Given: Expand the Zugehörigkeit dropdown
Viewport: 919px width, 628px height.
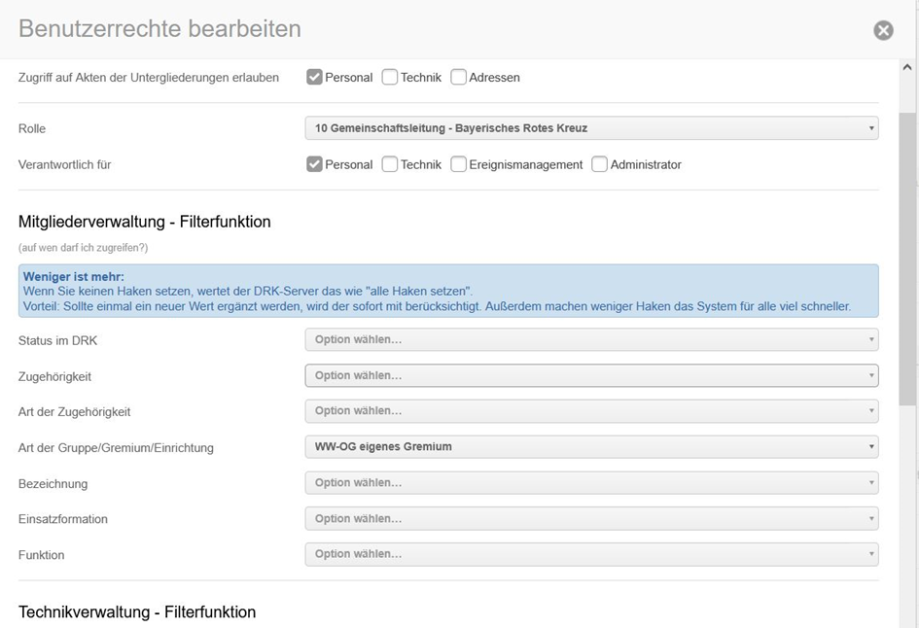Looking at the screenshot, I should 590,375.
